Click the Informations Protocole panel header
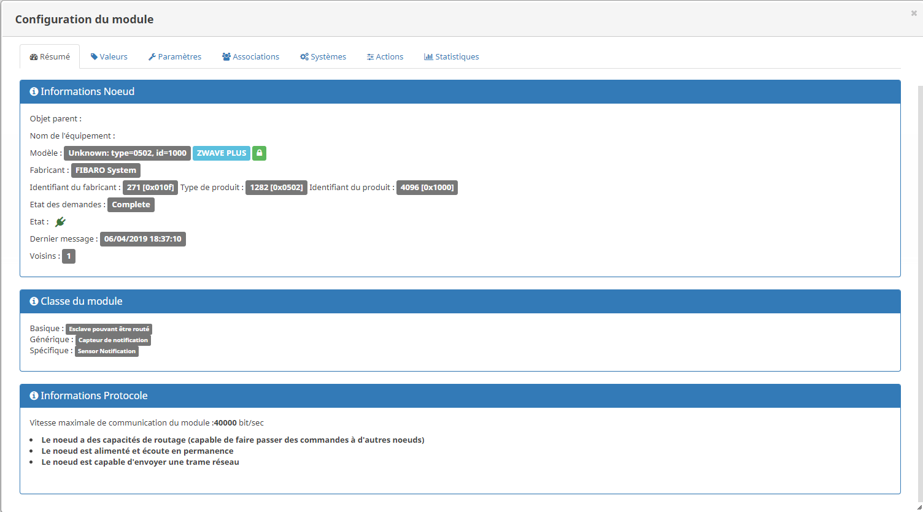This screenshot has height=512, width=923. [460, 396]
